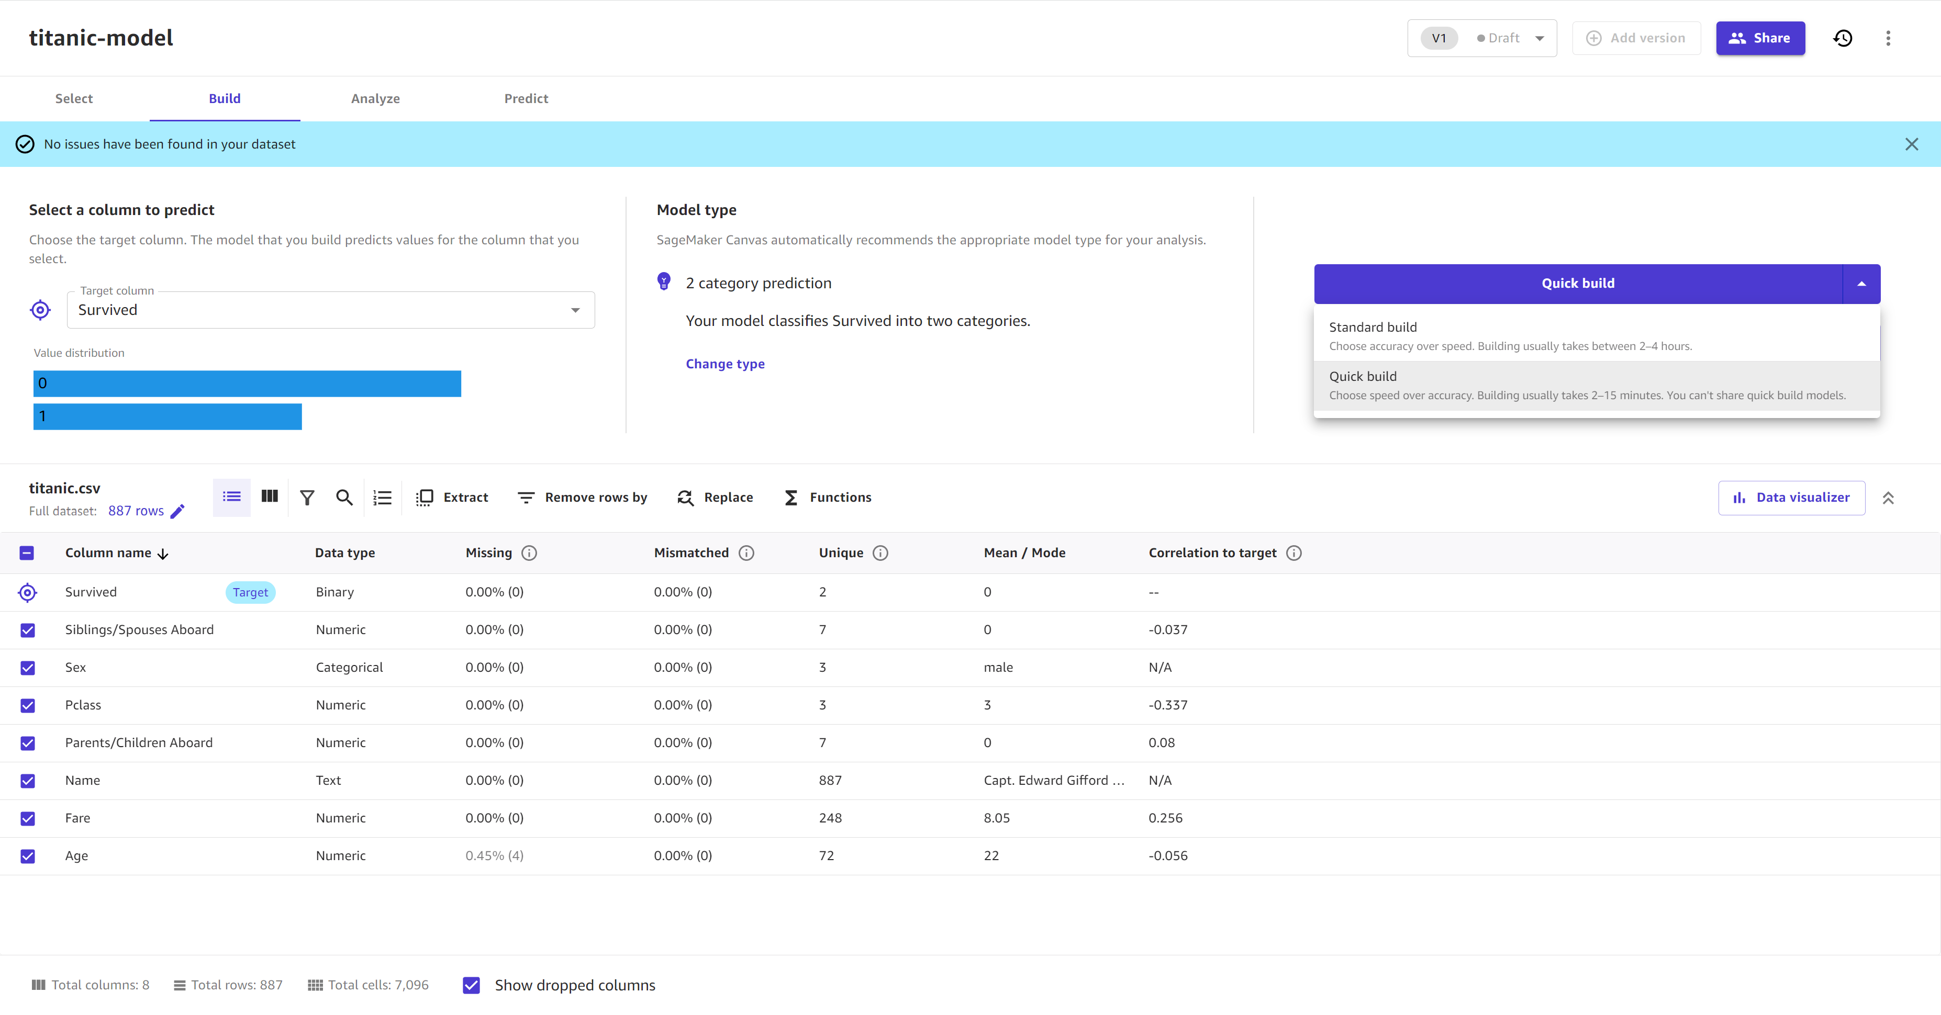Click the Functions icon in toolbar
Viewport: 1941px width, 1015px height.
click(791, 497)
